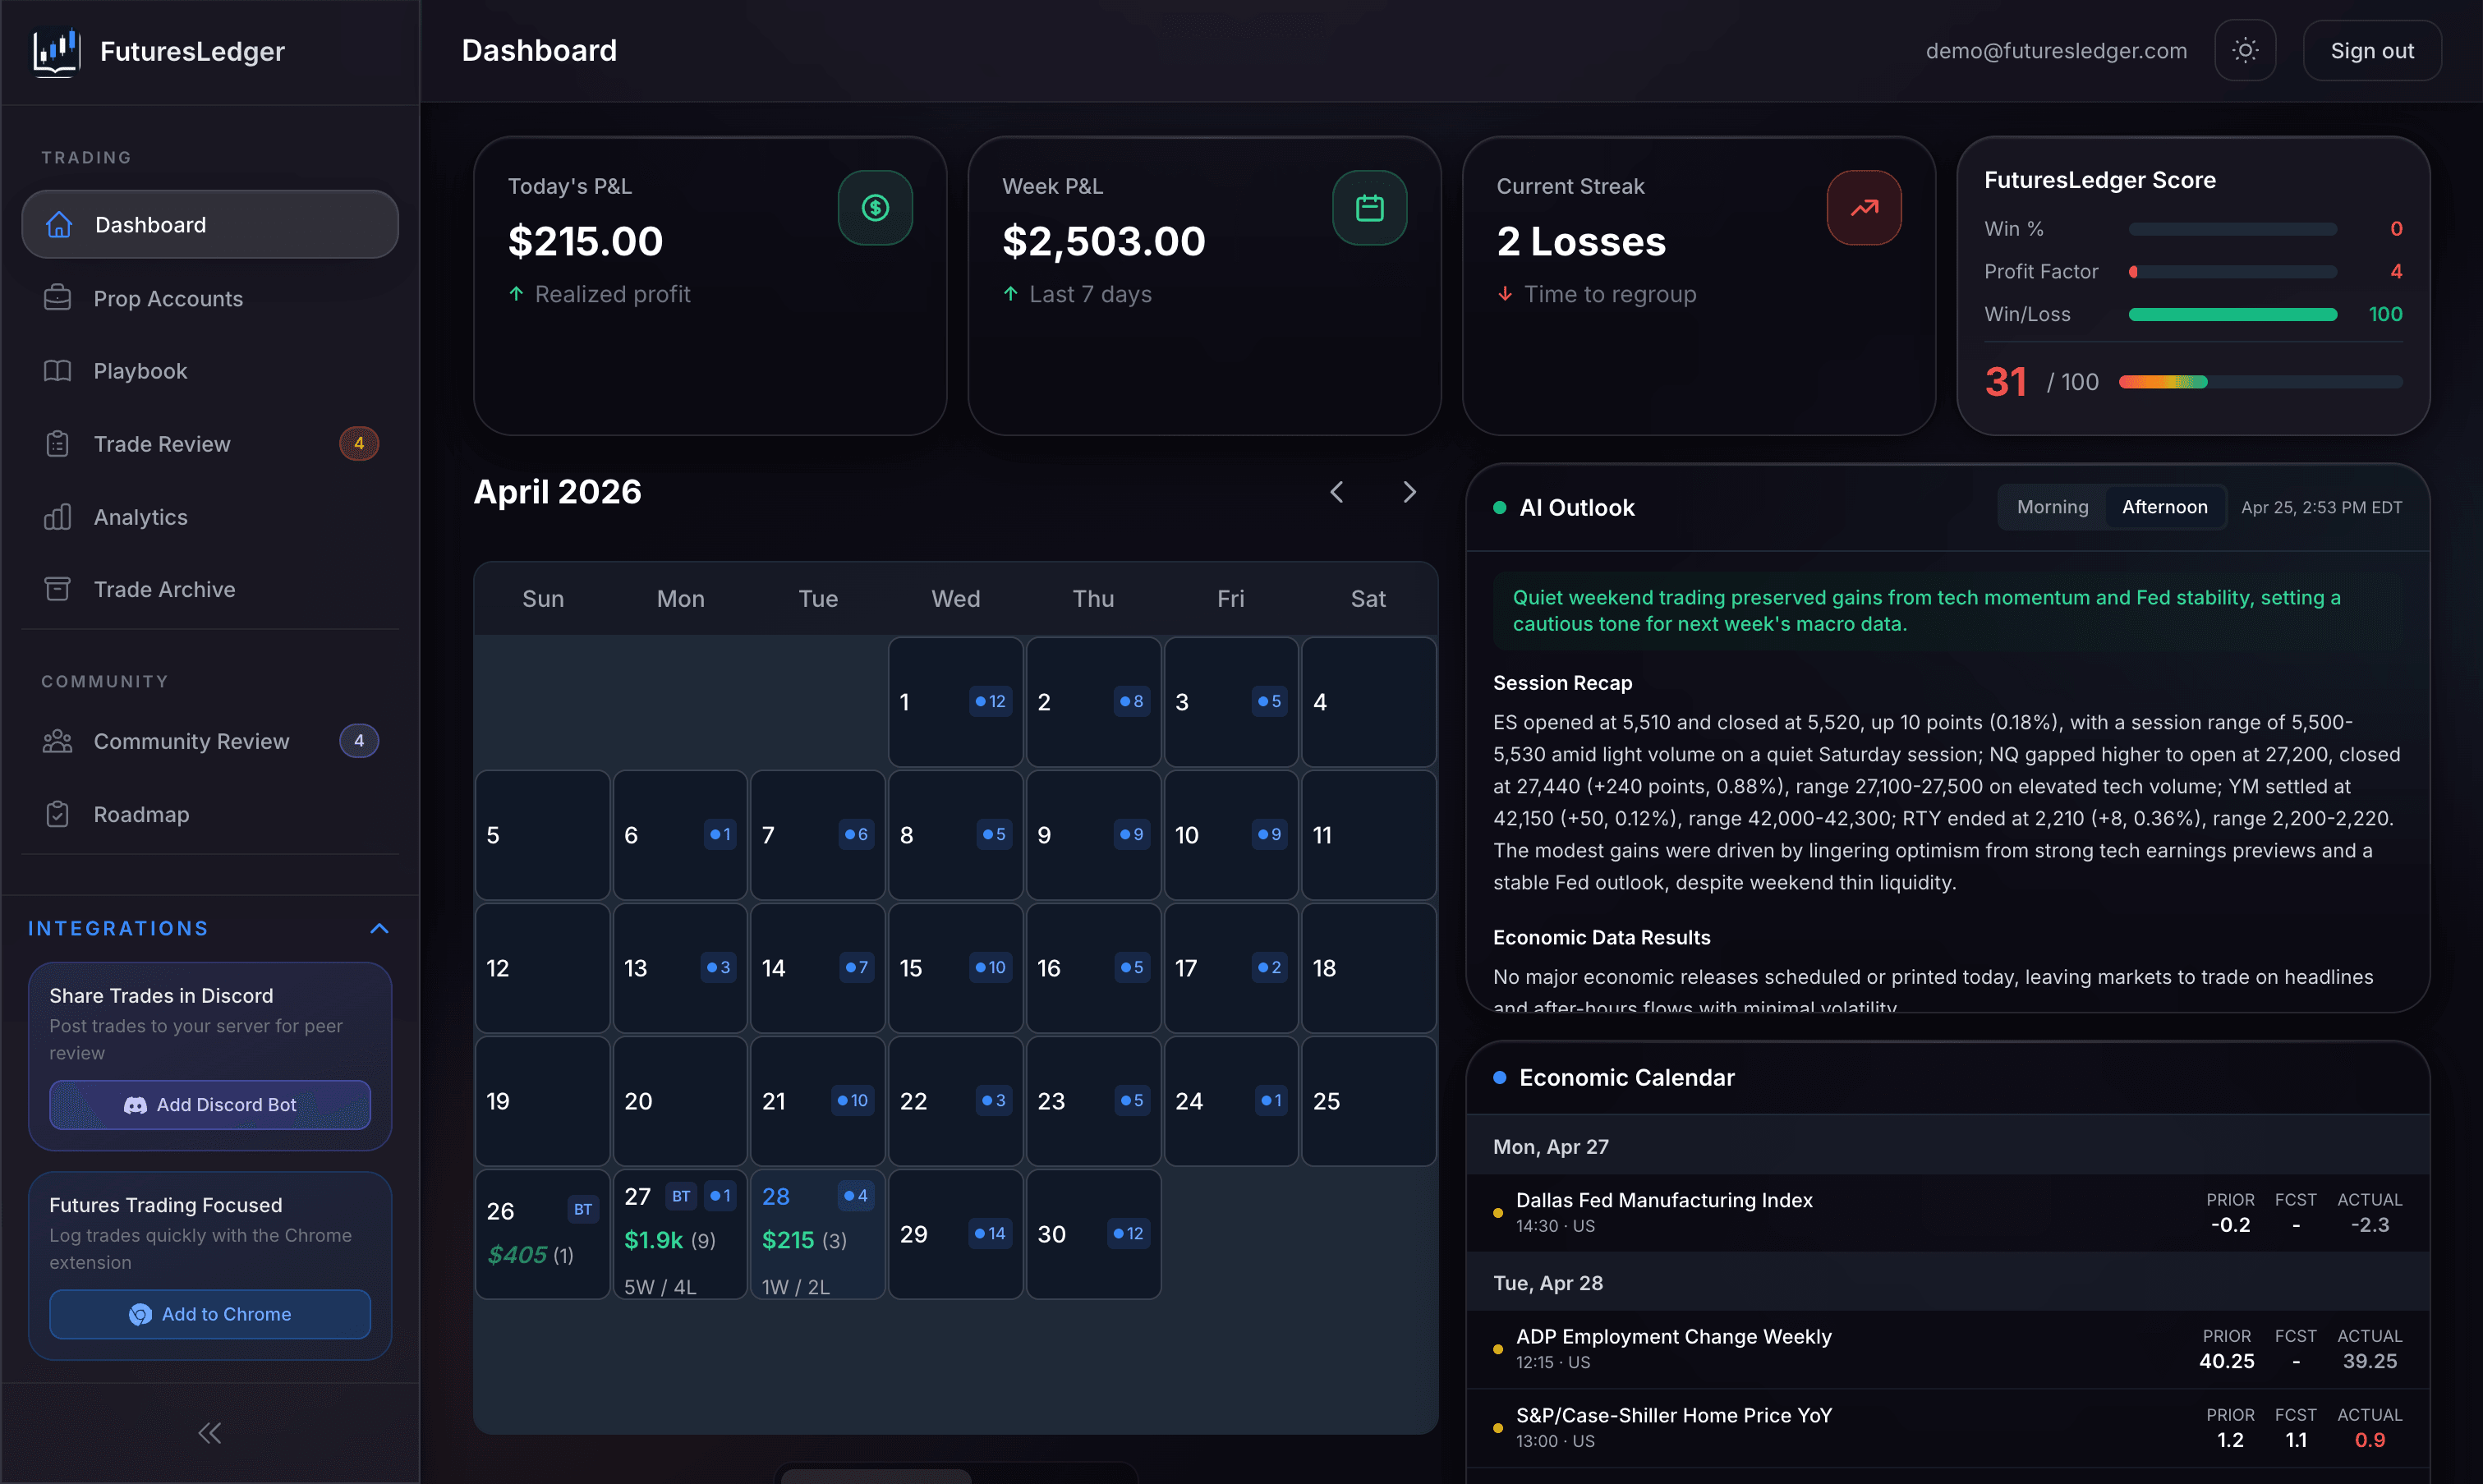Click the Roadmap checklist icon
This screenshot has width=2483, height=1484.
[x=58, y=814]
